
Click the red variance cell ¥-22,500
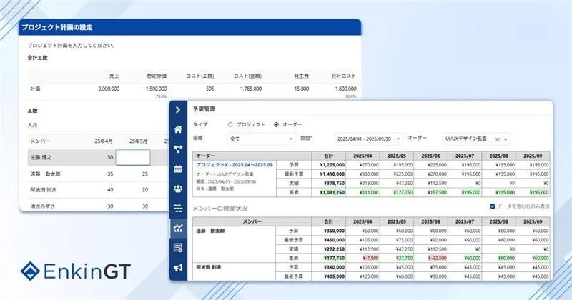pyautogui.click(x=438, y=258)
